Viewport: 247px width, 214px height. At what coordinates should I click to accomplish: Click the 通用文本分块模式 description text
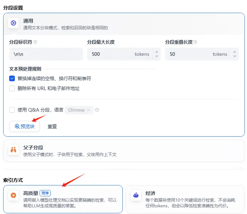pos(66,28)
